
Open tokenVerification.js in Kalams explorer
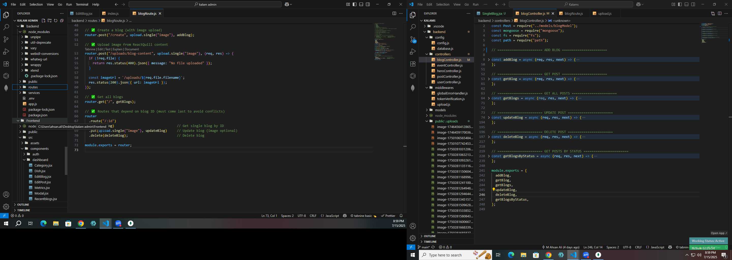click(451, 99)
